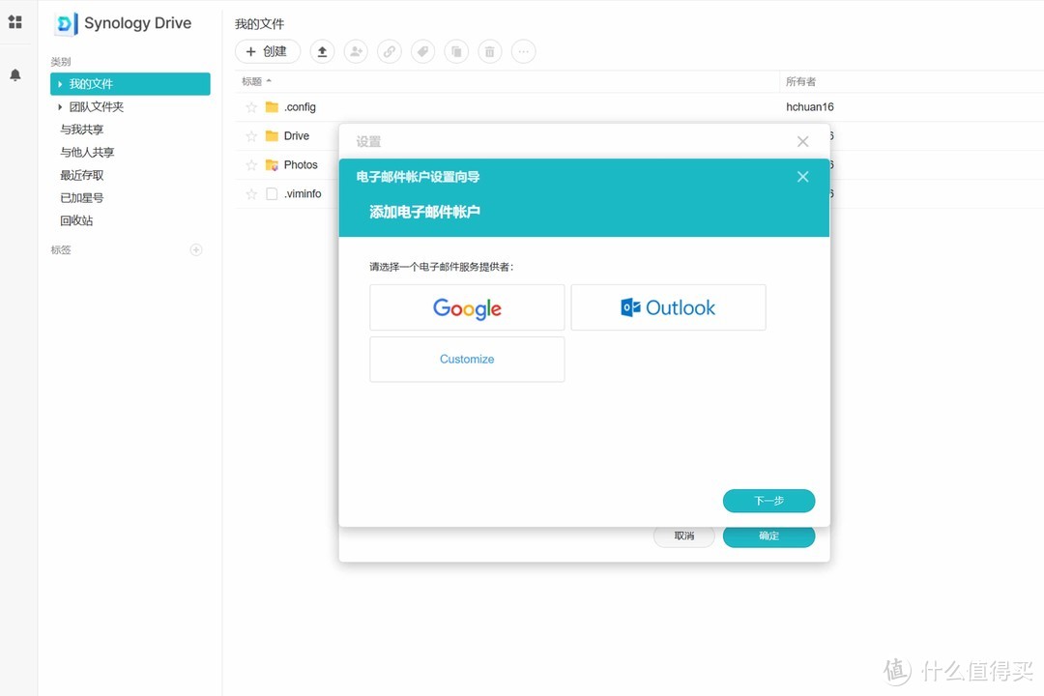
Task: Star the Photos folder
Action: tap(251, 165)
